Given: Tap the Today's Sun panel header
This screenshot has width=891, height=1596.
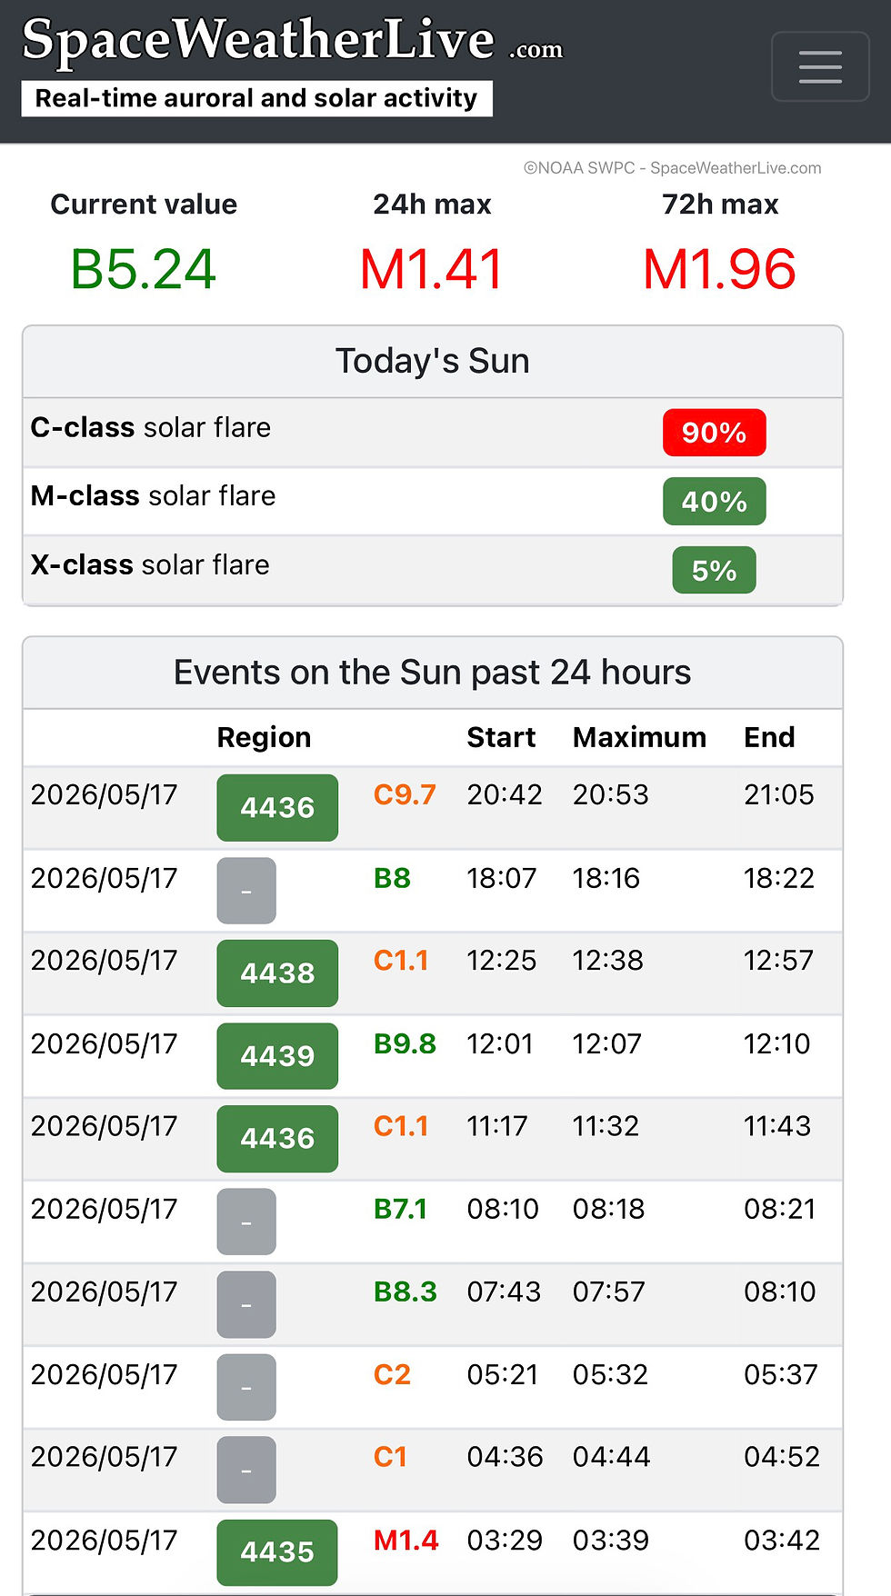Looking at the screenshot, I should pyautogui.click(x=433, y=362).
